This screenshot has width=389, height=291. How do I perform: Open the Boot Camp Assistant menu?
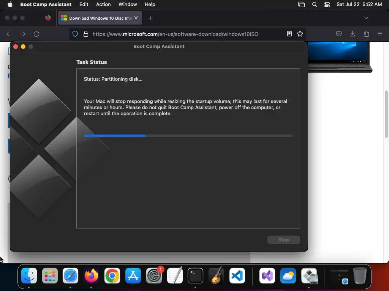(x=46, y=4)
